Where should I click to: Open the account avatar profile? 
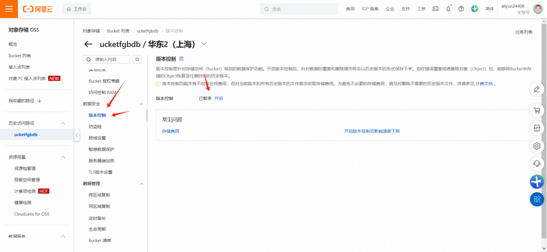(x=537, y=9)
